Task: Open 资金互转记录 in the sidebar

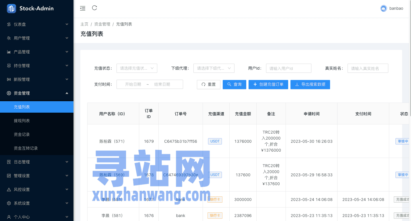Action: click(37, 148)
